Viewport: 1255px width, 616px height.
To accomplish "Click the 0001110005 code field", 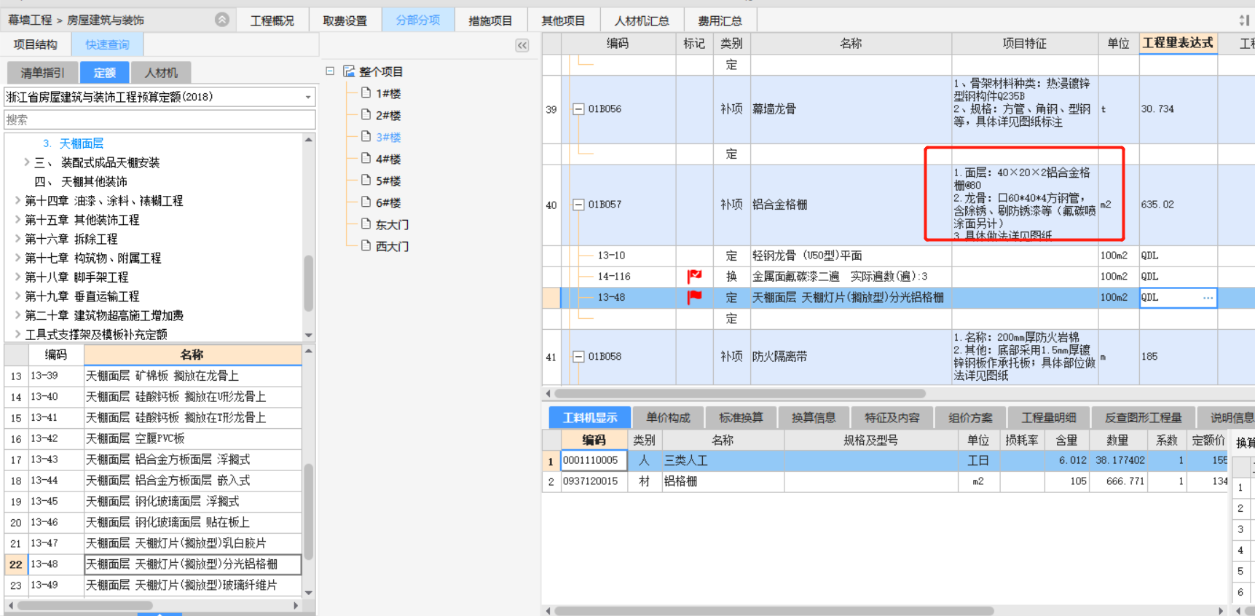I will tap(594, 460).
